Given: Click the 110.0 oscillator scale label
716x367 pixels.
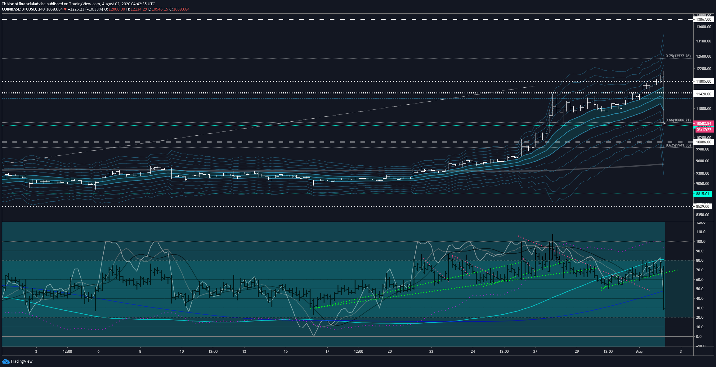Looking at the screenshot, I should [x=701, y=232].
